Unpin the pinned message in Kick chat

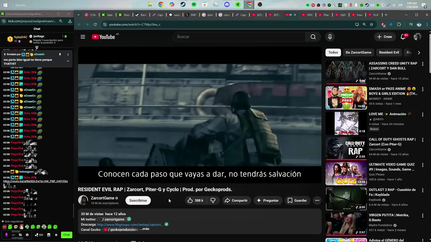pyautogui.click(x=60, y=54)
